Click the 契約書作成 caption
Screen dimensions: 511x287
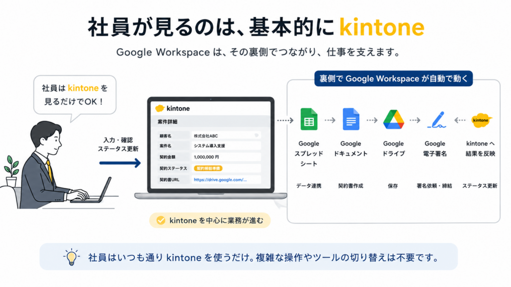(351, 186)
